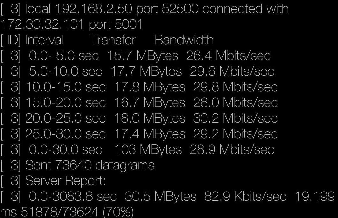This screenshot has height=218, width=338.
Task: Click the 82.9 Kbits/sec server bandwidth
Action: [245, 196]
